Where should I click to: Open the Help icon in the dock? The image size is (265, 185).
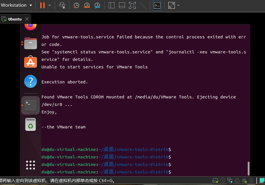31,81
